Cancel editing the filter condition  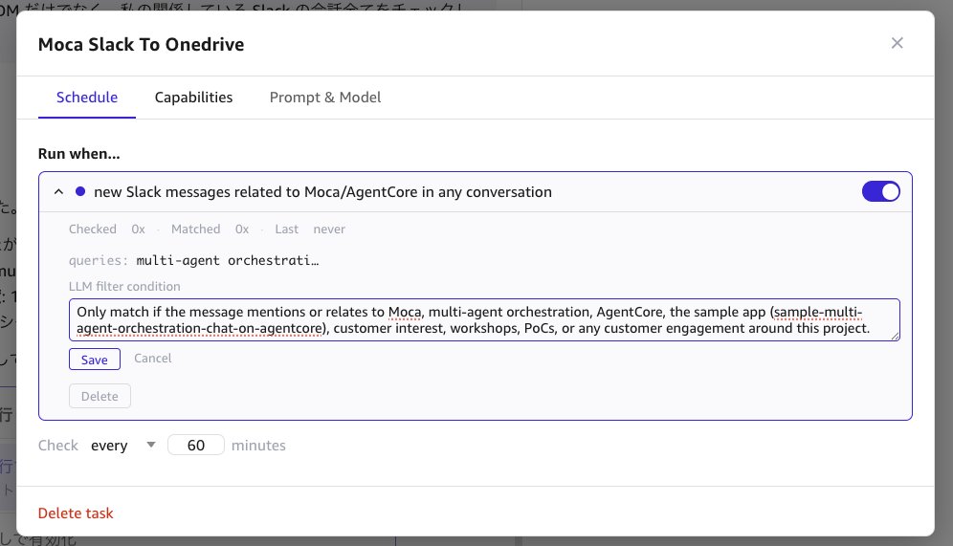tap(152, 359)
